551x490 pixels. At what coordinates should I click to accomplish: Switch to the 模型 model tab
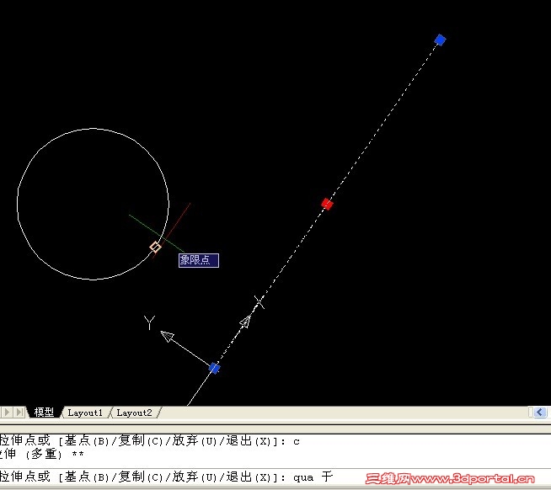tap(44, 412)
